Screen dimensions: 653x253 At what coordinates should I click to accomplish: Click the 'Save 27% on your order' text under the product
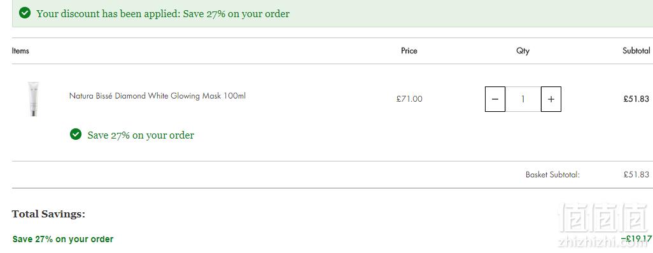tap(141, 135)
